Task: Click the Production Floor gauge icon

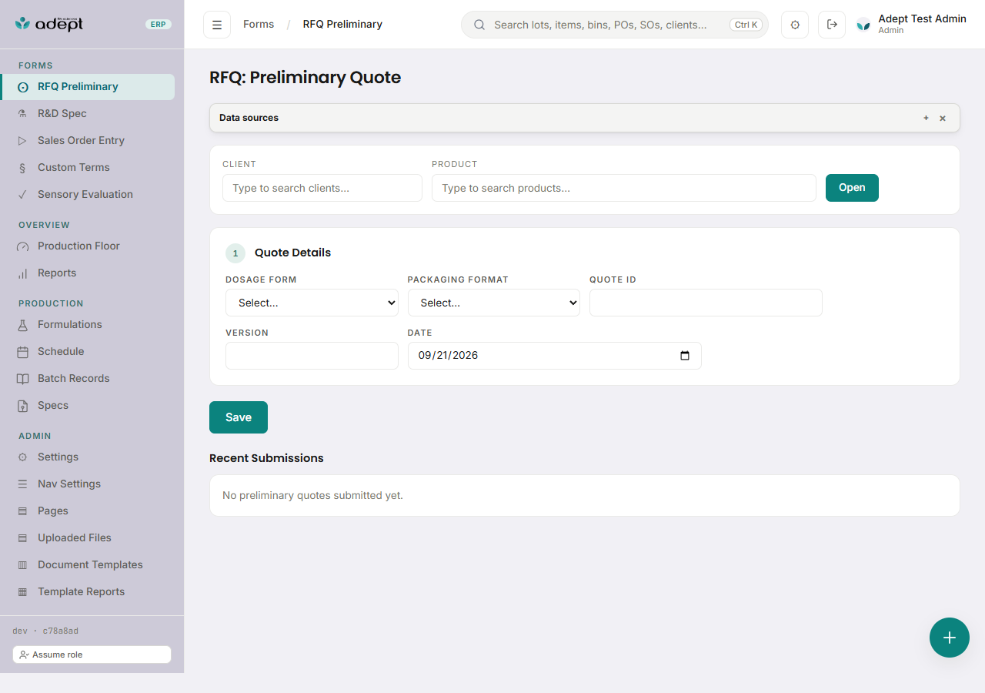Action: 23,246
